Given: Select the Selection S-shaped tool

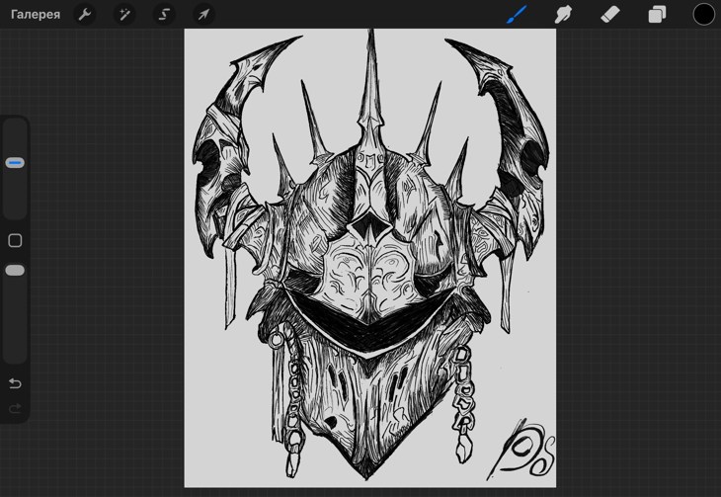Looking at the screenshot, I should [164, 14].
